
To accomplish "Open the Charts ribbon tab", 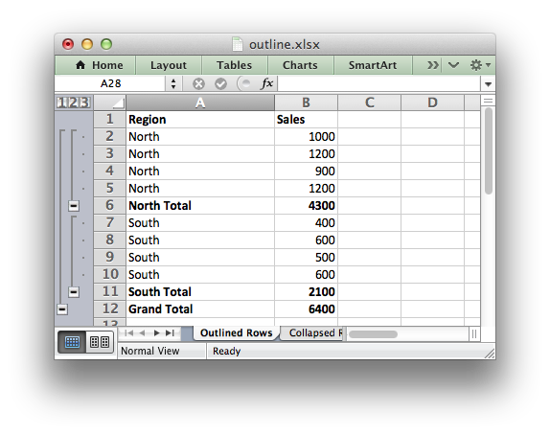I will coord(300,65).
